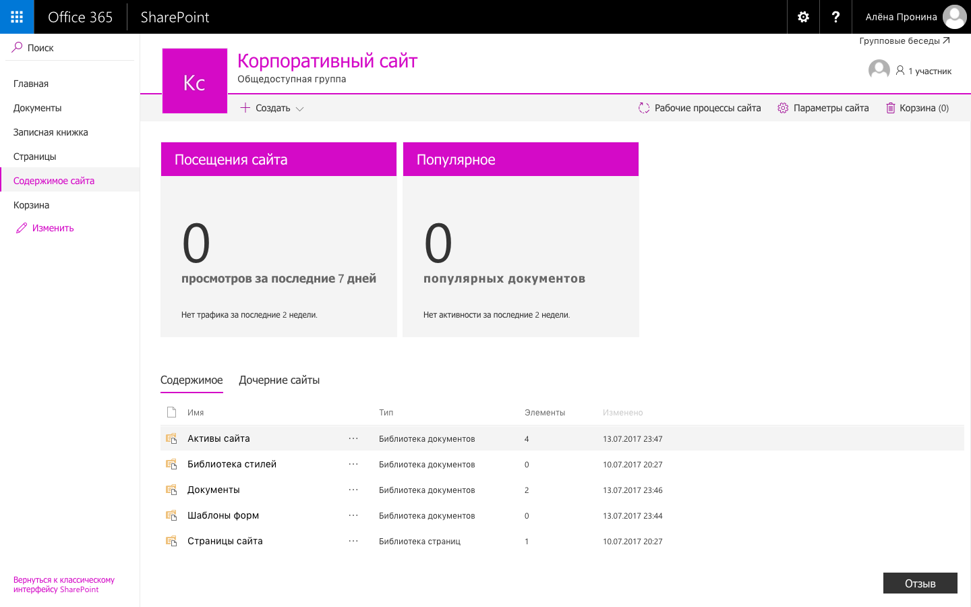971x607 pixels.
Task: Open the ellipsis menu for Страницы сайта
Action: pos(353,540)
